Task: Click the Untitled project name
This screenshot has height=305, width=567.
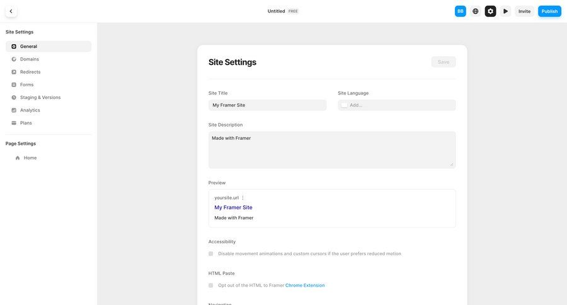Action: [x=277, y=11]
